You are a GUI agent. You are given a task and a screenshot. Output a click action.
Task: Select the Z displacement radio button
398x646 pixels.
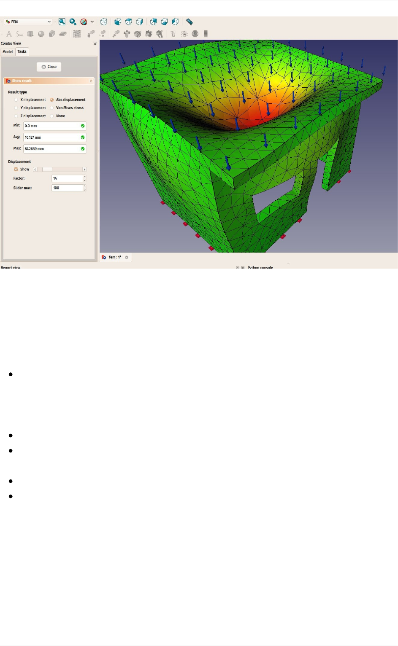[x=16, y=116]
